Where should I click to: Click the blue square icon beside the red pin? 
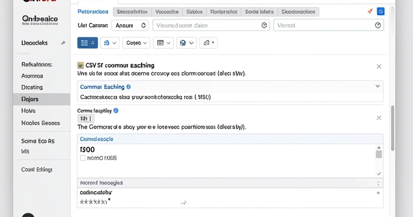[x=380, y=11]
